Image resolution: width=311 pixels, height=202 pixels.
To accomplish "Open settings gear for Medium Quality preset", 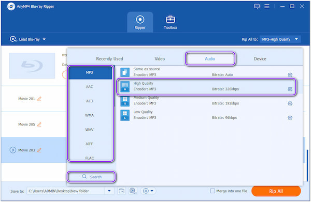I will (x=290, y=103).
